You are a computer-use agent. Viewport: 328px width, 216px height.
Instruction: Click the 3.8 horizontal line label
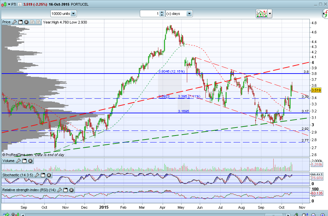coord(306,72)
